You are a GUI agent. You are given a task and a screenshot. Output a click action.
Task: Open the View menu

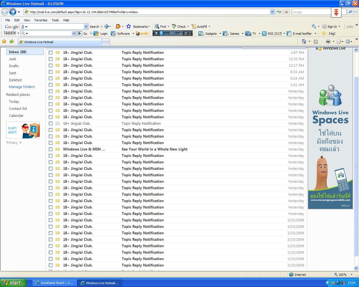coord(27,20)
